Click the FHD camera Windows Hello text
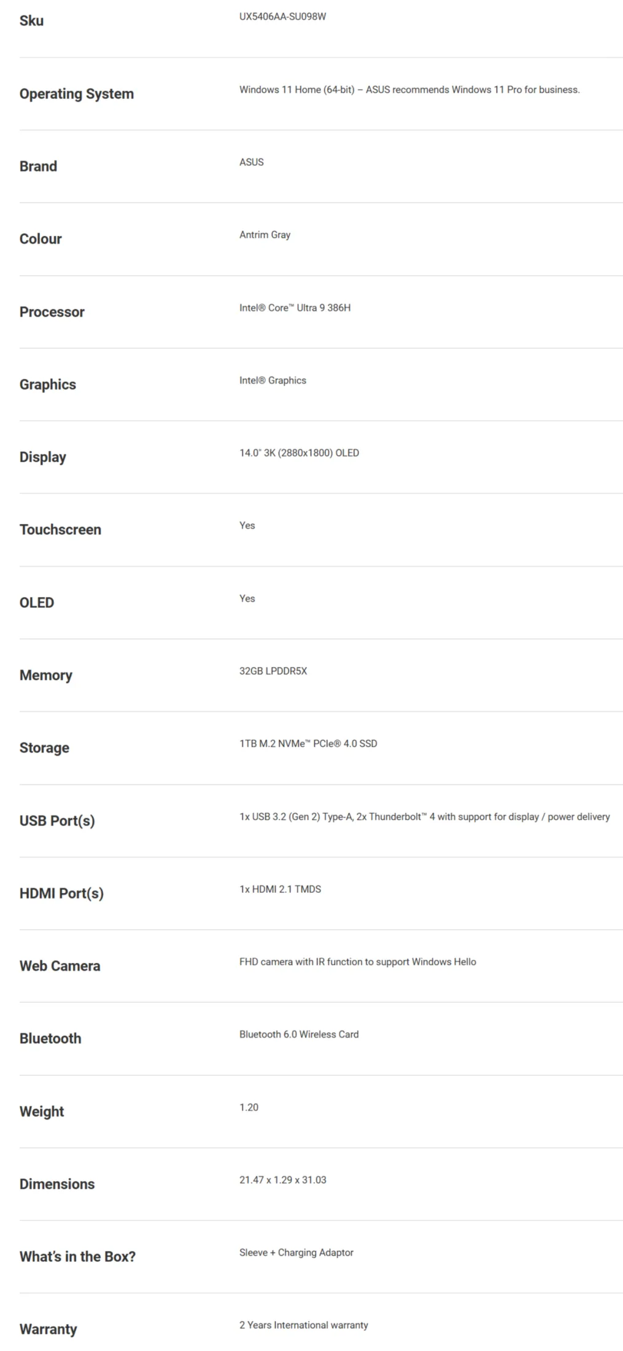The width and height of the screenshot is (623, 1351). [x=357, y=962]
